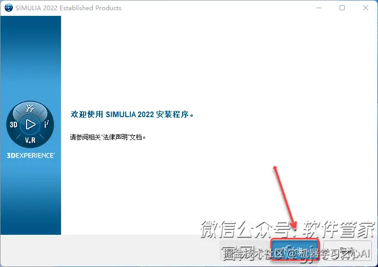Click the i quadrant on the compass right side
Viewport: 378px width, 267px height.
point(47,124)
